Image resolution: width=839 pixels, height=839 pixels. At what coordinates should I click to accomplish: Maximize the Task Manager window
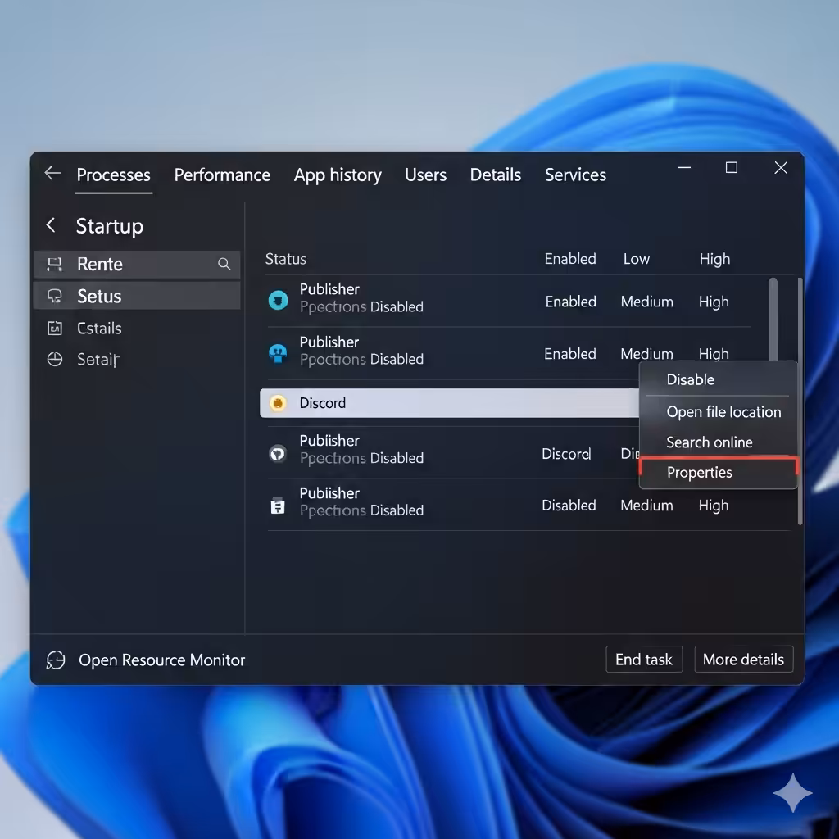[x=732, y=168]
